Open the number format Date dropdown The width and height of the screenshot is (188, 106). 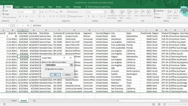pyautogui.click(x=105, y=12)
